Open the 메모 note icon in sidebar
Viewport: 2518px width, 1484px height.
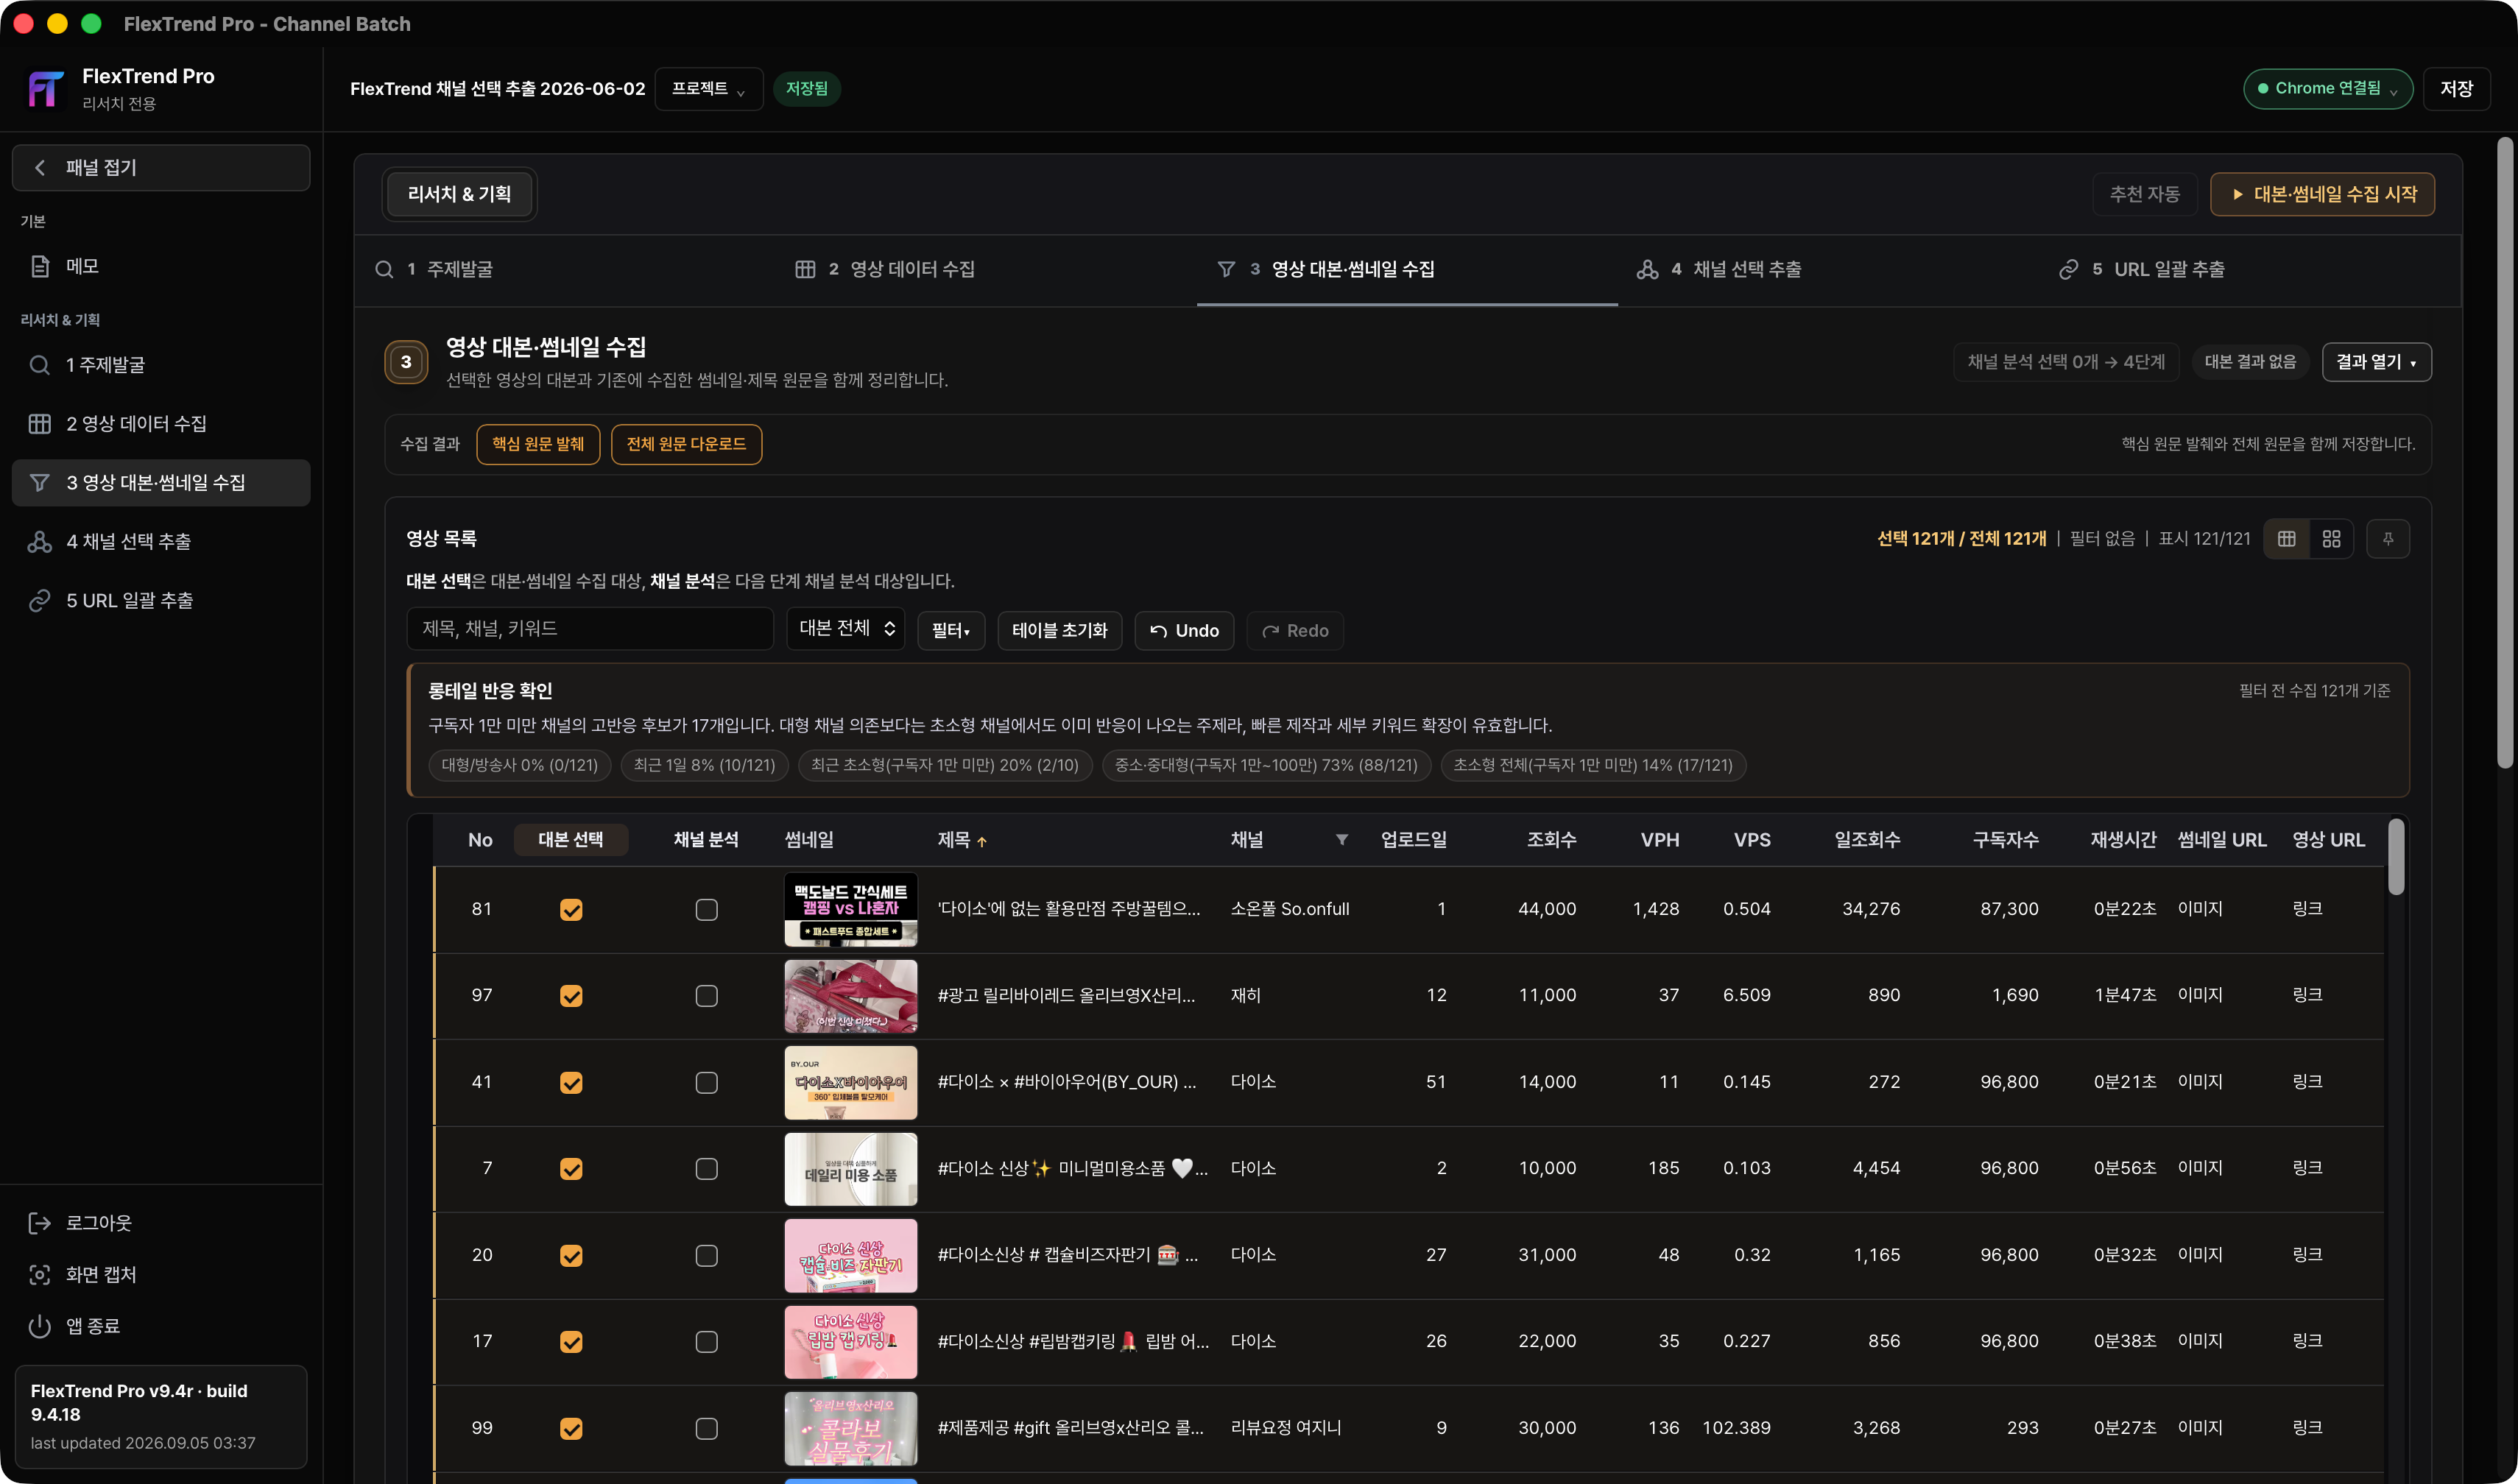[40, 266]
